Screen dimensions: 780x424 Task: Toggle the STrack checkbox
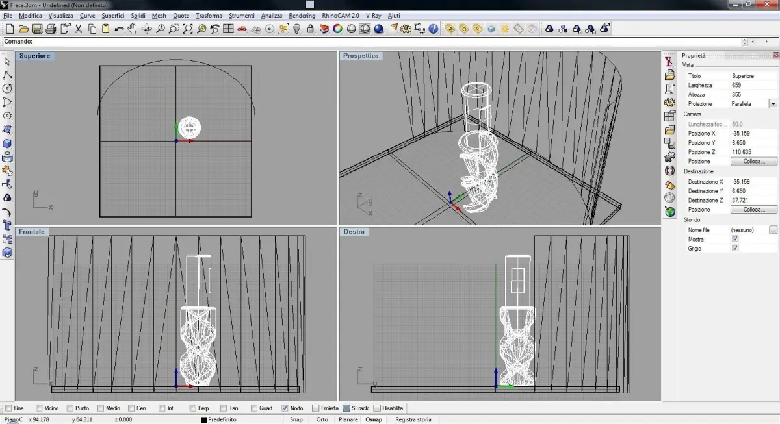pyautogui.click(x=346, y=408)
